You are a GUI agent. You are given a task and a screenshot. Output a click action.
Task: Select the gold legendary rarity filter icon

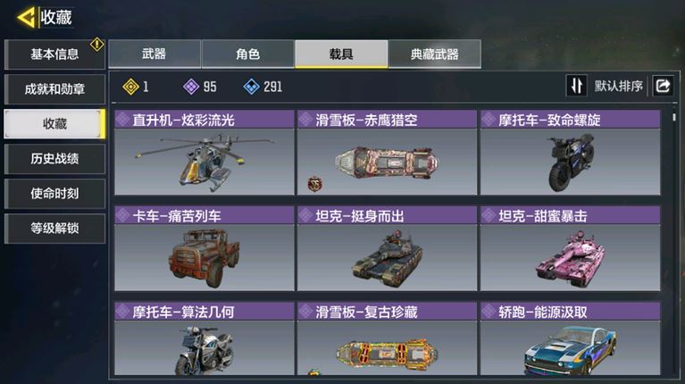130,87
